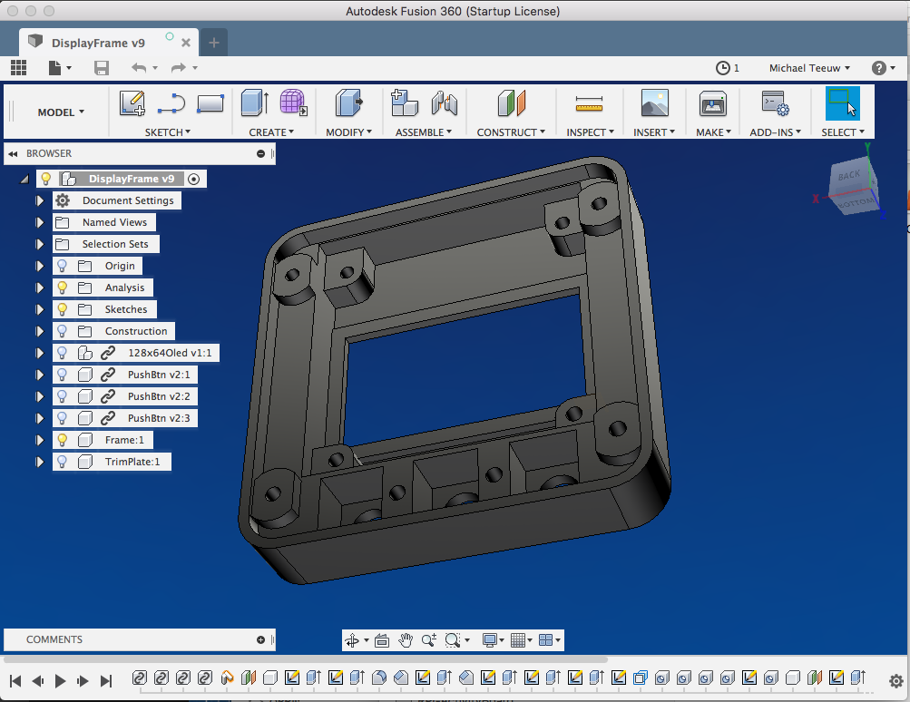Select the Pan hand tool
This screenshot has height=702, width=910.
(406, 640)
